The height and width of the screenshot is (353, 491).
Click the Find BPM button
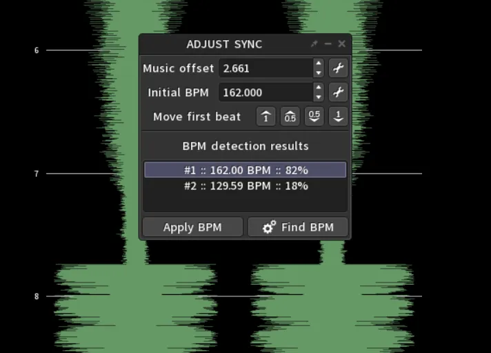point(298,227)
